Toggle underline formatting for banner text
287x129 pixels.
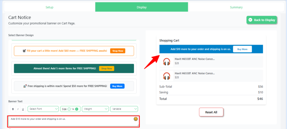tap(23, 109)
